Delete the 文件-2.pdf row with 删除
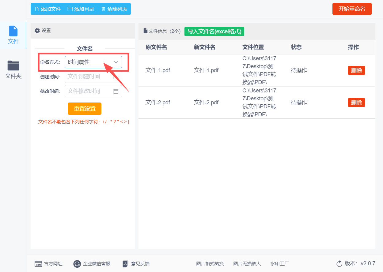The height and width of the screenshot is (272, 383). (x=356, y=102)
